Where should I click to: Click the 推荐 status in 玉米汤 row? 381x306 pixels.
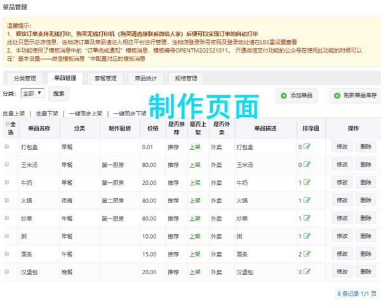tap(173, 165)
